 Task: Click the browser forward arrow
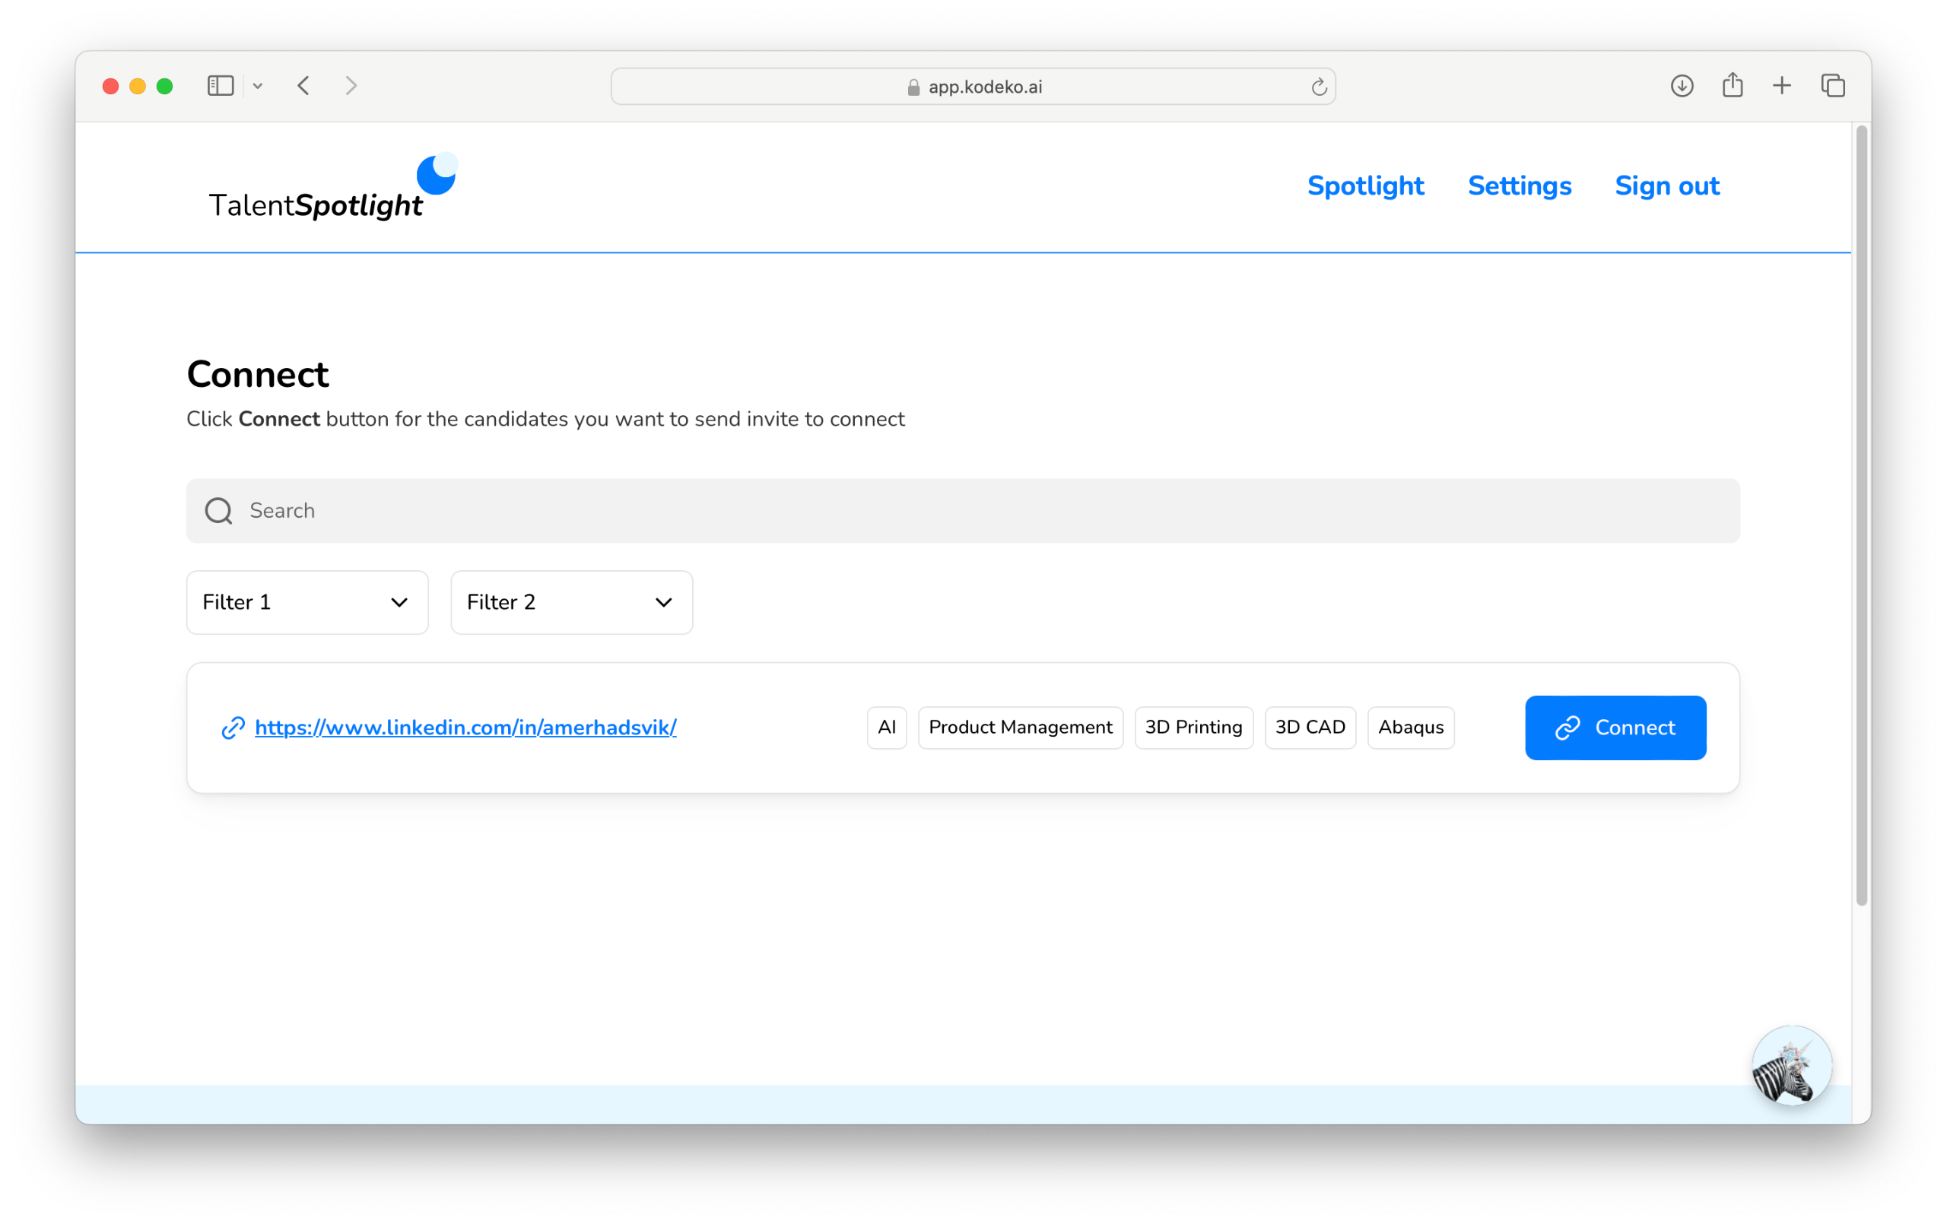click(x=351, y=86)
